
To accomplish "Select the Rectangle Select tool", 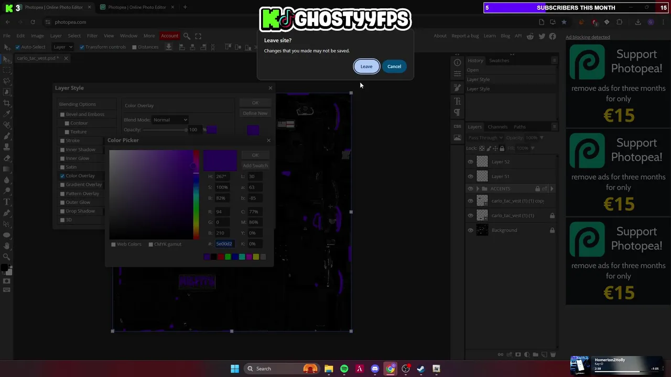I will pos(7,70).
